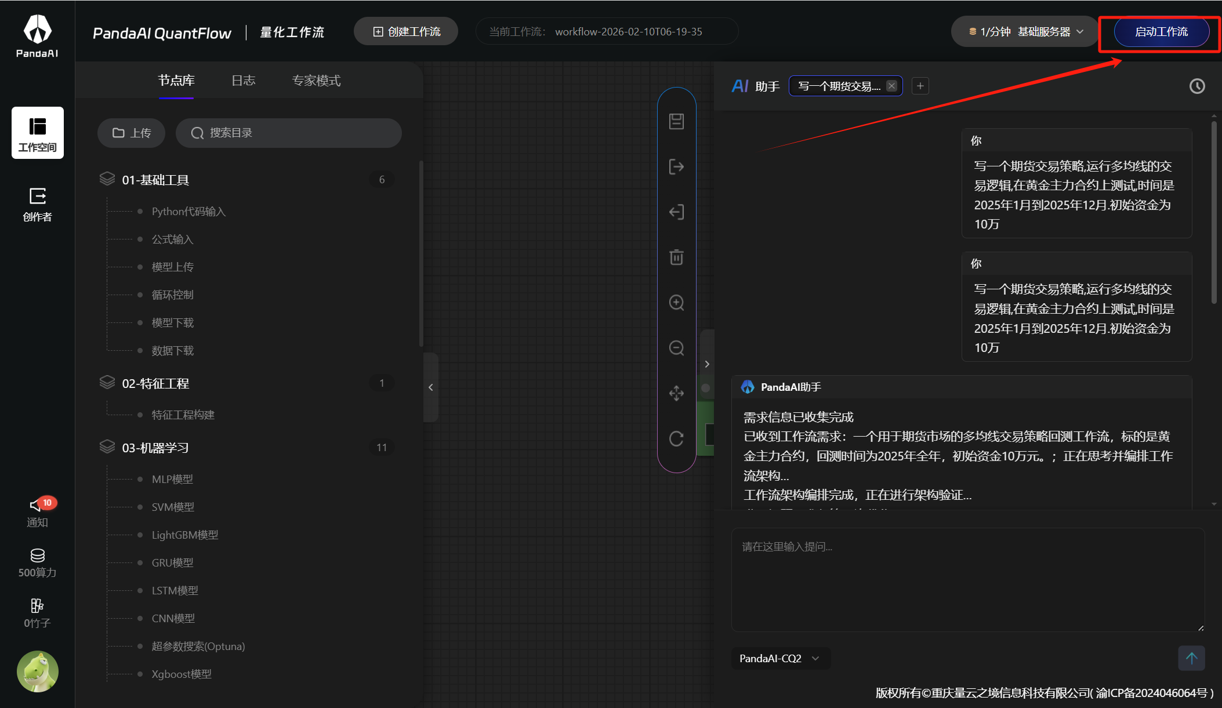The image size is (1222, 708).
Task: Click the current workflow name field
Action: pos(607,31)
